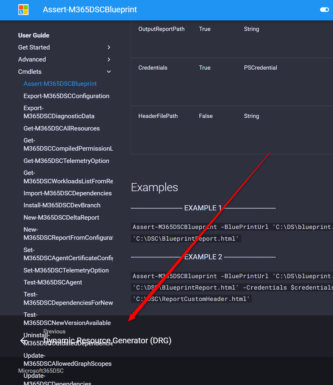This screenshot has height=385, width=333.
Task: Open Set-M365DSCTelemetryOption page
Action: [66, 270]
